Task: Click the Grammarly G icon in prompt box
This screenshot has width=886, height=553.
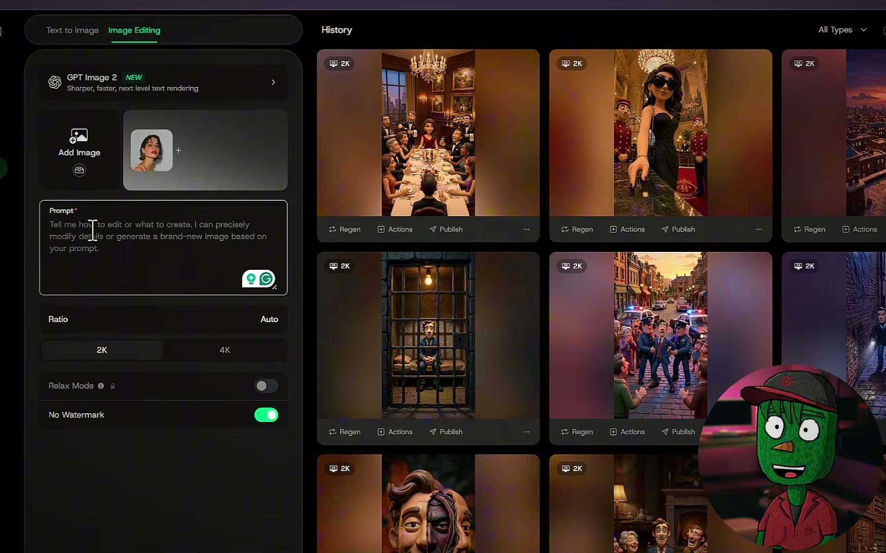Action: click(x=266, y=279)
